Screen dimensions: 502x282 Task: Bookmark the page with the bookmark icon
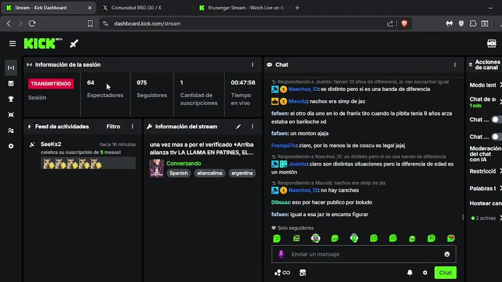pos(90,23)
